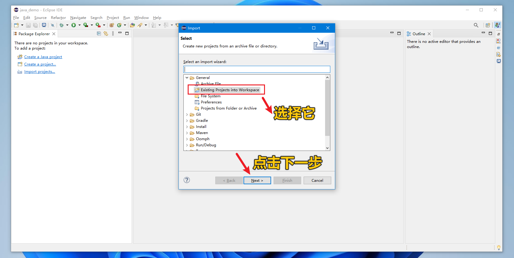This screenshot has width=514, height=258.
Task: Open the Refactor menu
Action: coord(58,18)
